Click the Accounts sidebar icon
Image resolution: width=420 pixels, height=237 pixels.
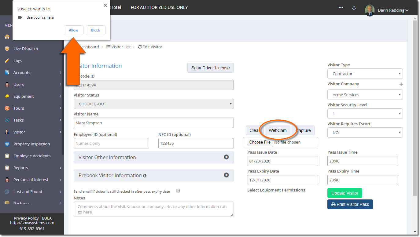coord(7,72)
